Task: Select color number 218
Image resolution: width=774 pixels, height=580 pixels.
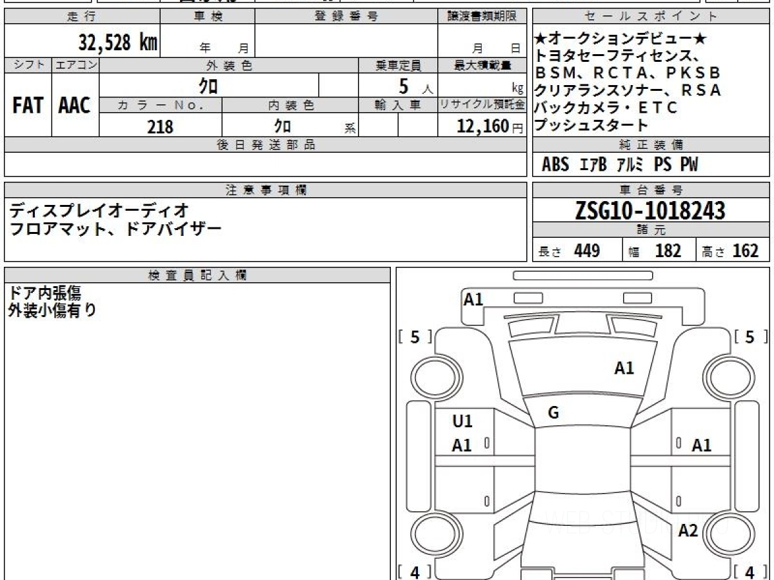Action: click(x=160, y=126)
